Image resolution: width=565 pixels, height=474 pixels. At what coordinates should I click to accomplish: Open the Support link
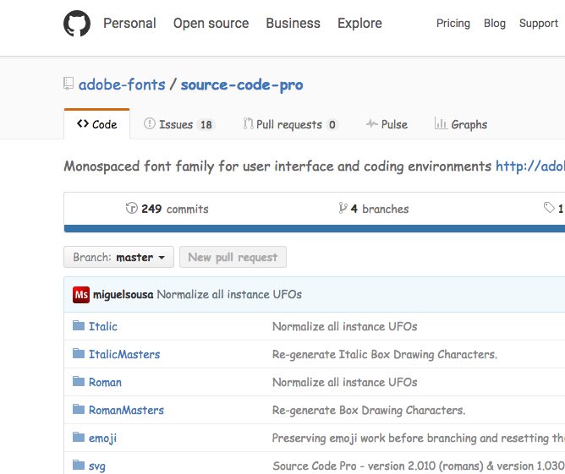coord(538,24)
